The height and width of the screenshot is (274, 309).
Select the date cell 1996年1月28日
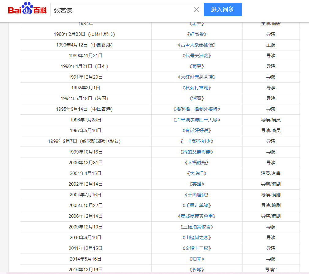[x=85, y=120]
